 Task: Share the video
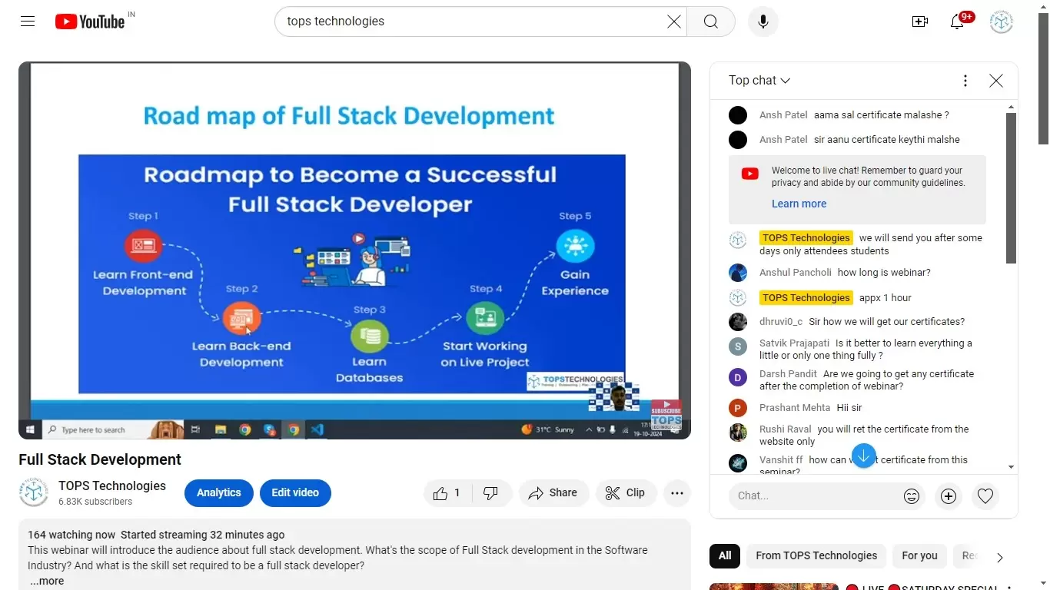coord(553,493)
